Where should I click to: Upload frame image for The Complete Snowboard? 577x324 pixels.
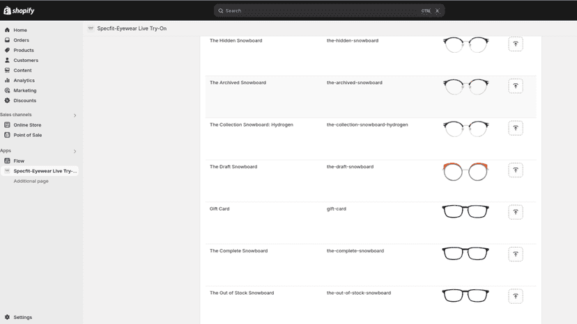(x=516, y=254)
